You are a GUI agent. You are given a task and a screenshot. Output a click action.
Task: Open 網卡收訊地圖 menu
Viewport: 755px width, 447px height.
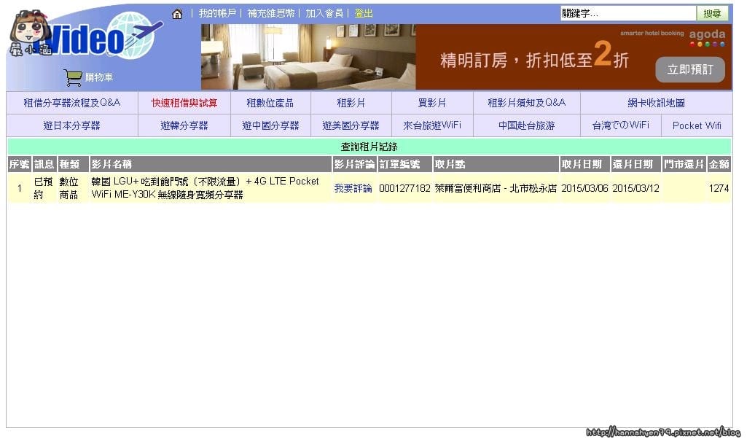pyautogui.click(x=657, y=103)
